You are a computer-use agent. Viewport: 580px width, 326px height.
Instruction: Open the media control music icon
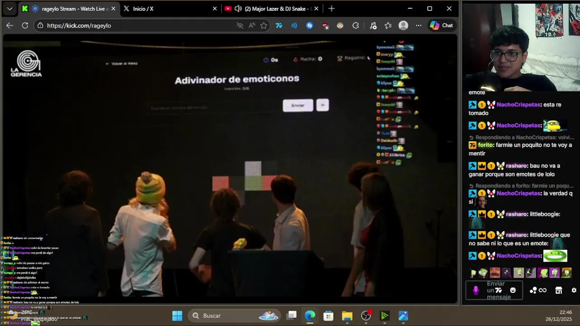pos(373,25)
